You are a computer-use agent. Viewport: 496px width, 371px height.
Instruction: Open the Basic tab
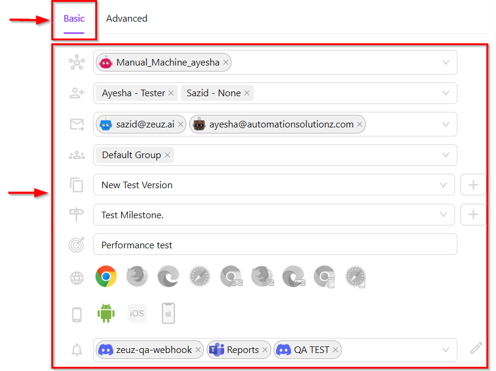74,19
